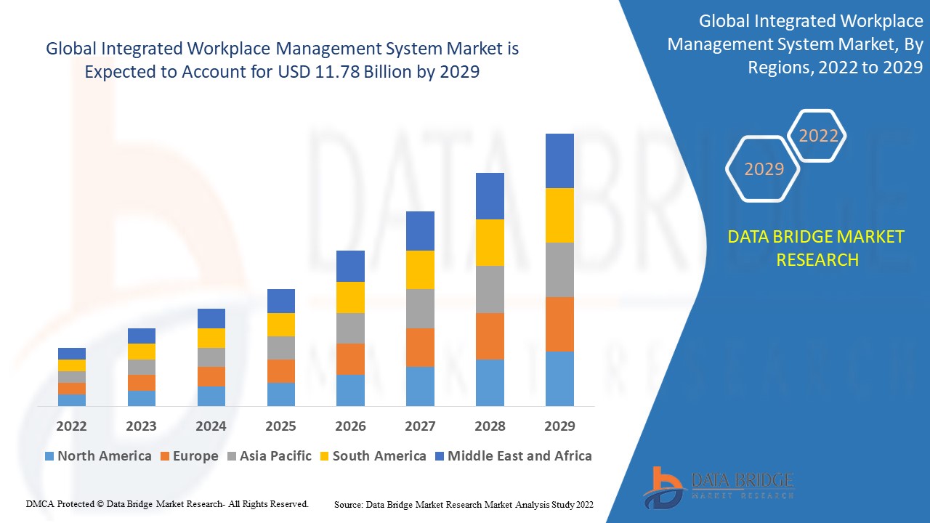The width and height of the screenshot is (930, 523).
Task: Click the 2025 axis label
Action: [x=280, y=426]
